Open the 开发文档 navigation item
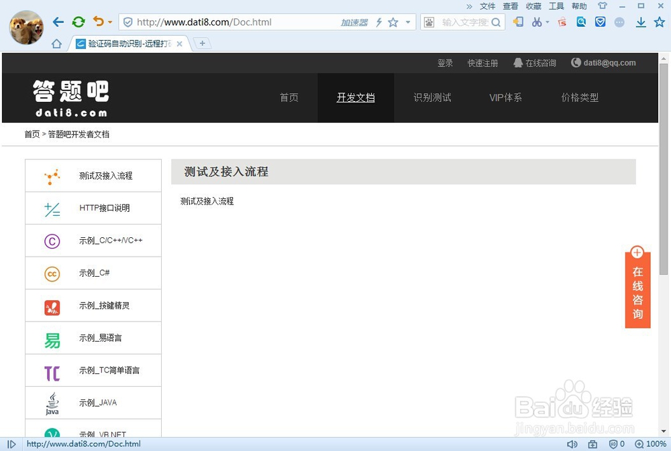671x451 pixels. click(x=356, y=97)
